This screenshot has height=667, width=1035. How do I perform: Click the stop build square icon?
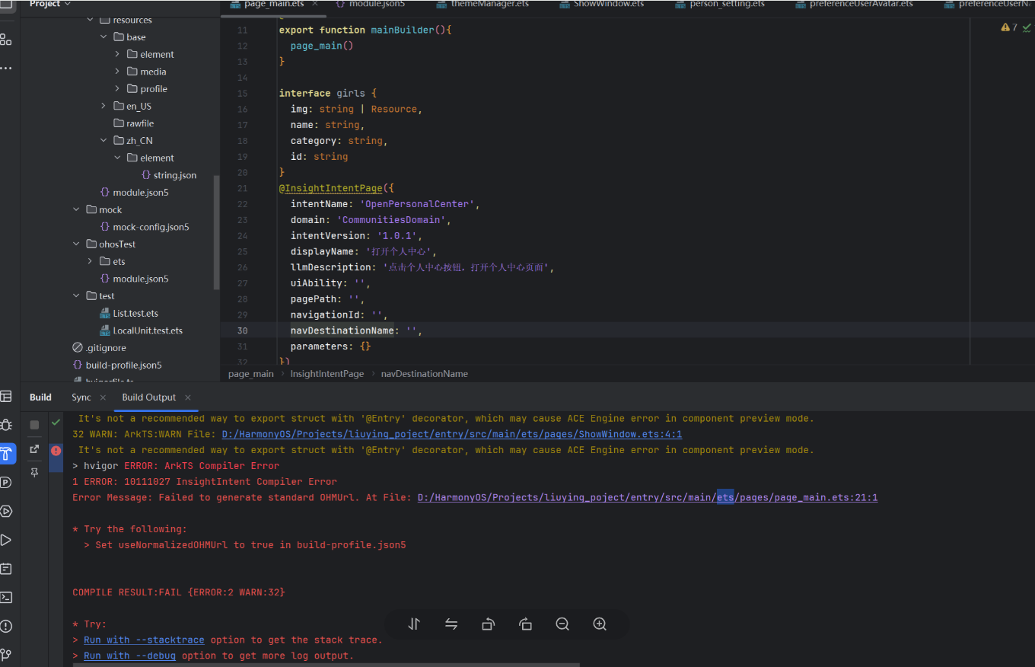click(x=34, y=425)
